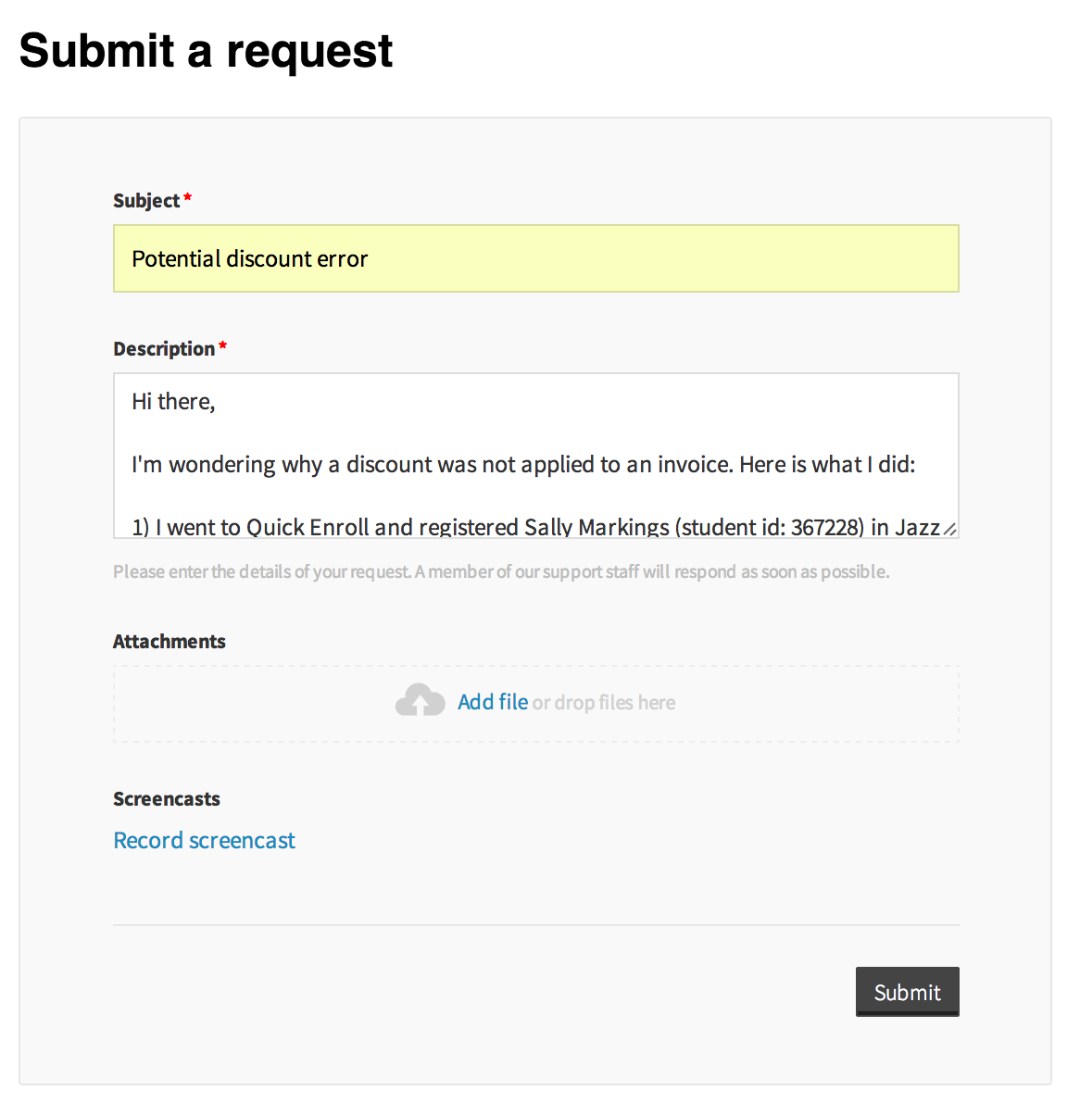Click the 'Submit a request' heading

tap(206, 50)
